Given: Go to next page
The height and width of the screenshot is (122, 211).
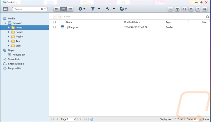Looking at the screenshot, I should [x=81, y=119].
